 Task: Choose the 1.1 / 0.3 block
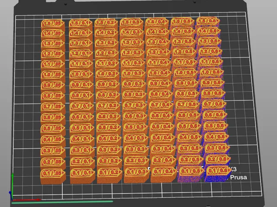tap(133, 63)
